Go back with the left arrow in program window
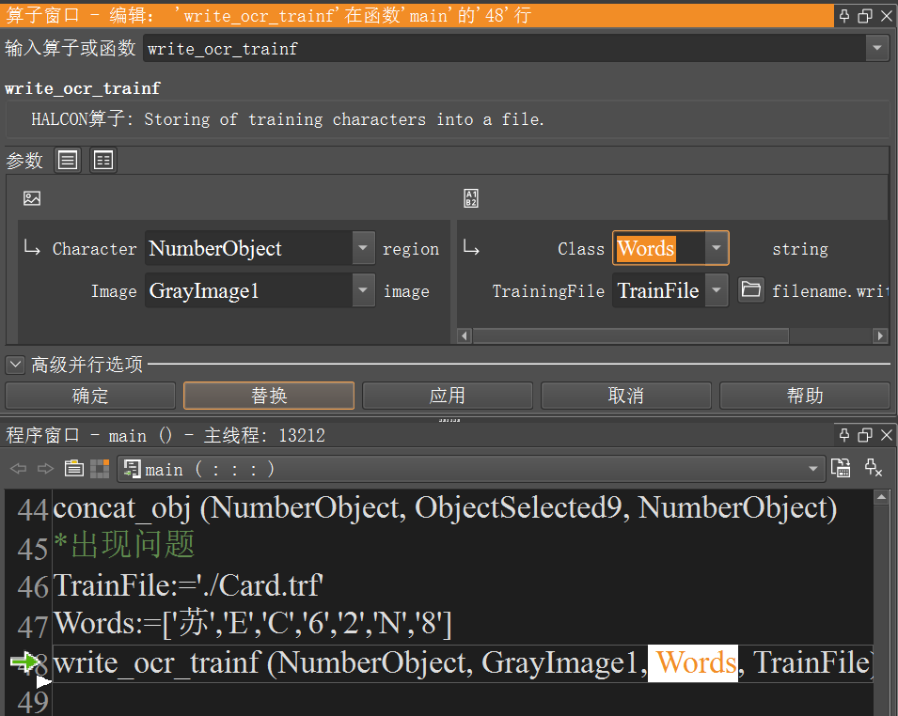The height and width of the screenshot is (716, 898). [18, 469]
